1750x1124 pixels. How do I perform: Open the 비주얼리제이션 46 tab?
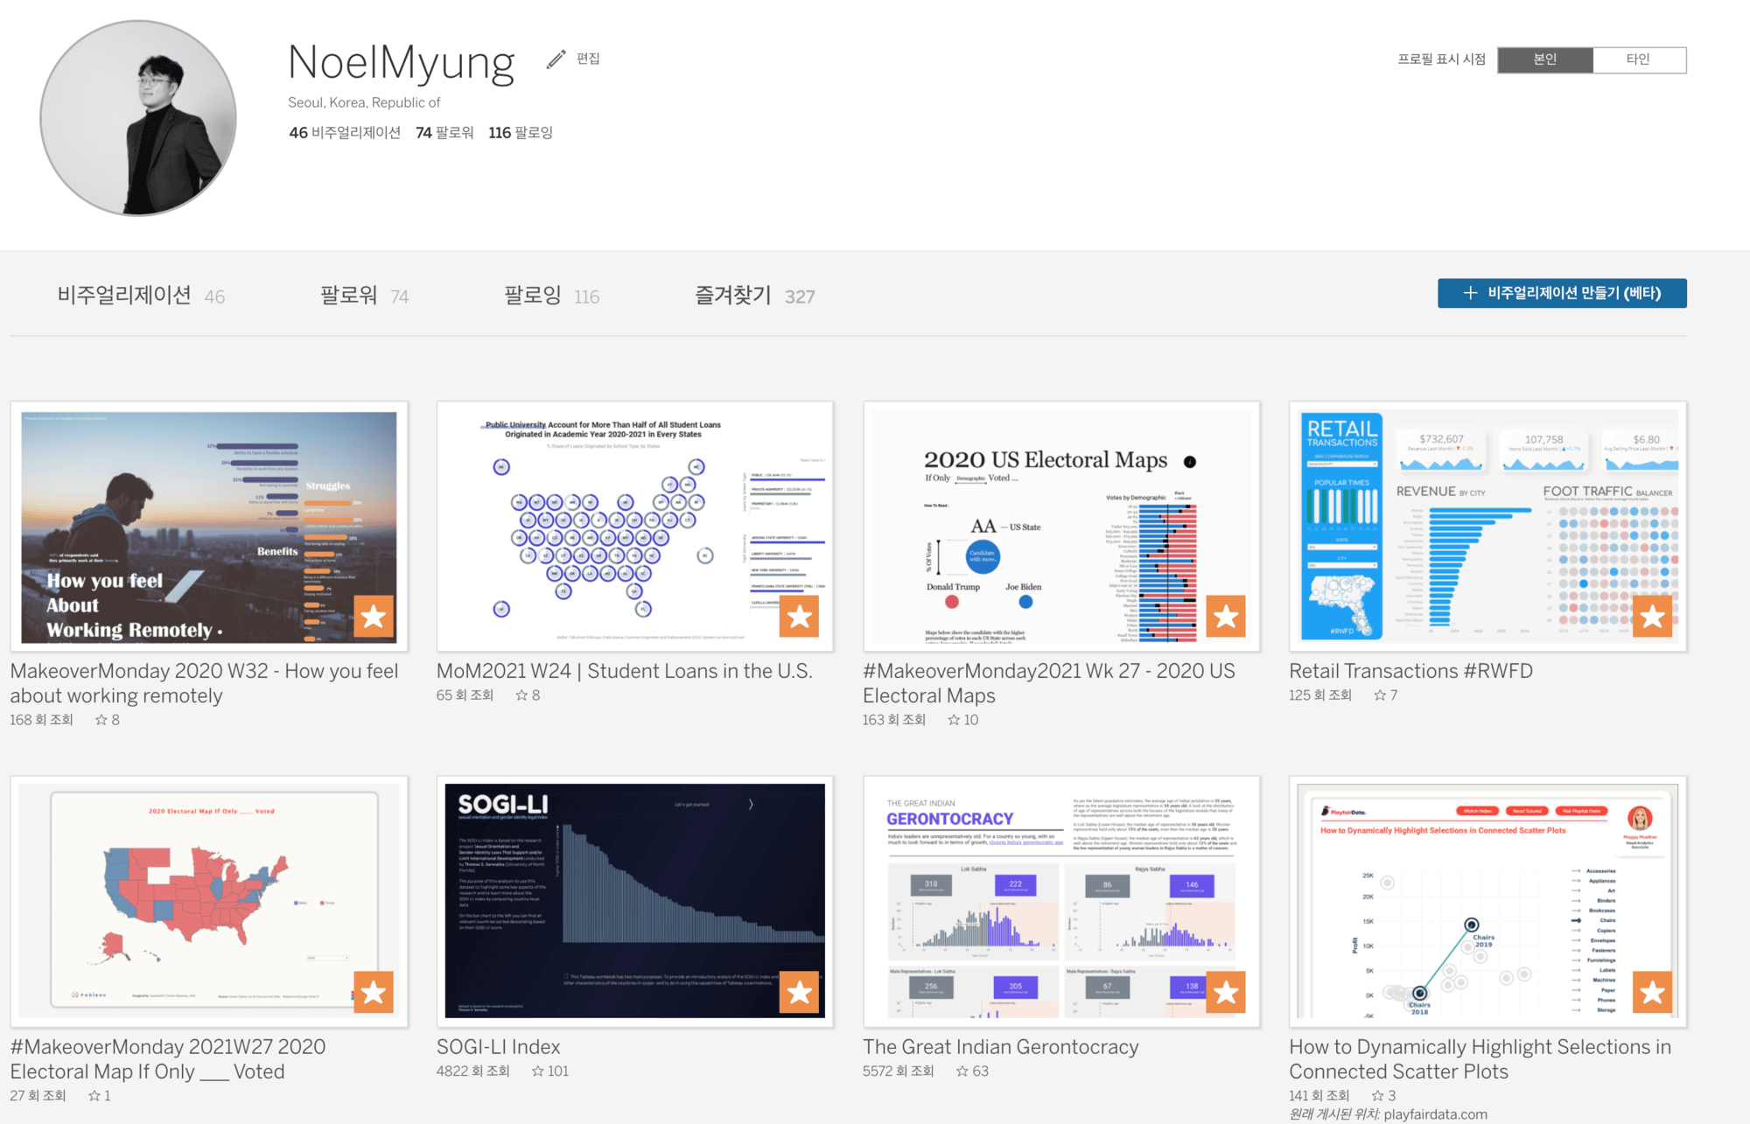click(x=141, y=296)
